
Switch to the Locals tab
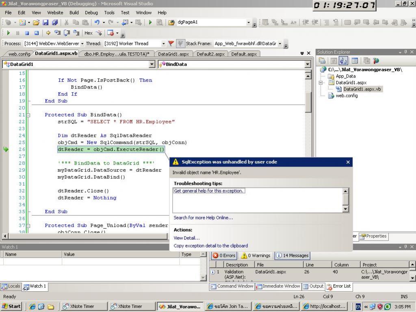point(11,286)
